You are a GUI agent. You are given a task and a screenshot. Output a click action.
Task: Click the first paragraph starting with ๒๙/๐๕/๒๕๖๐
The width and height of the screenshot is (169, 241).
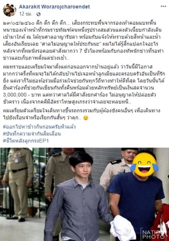point(83,41)
